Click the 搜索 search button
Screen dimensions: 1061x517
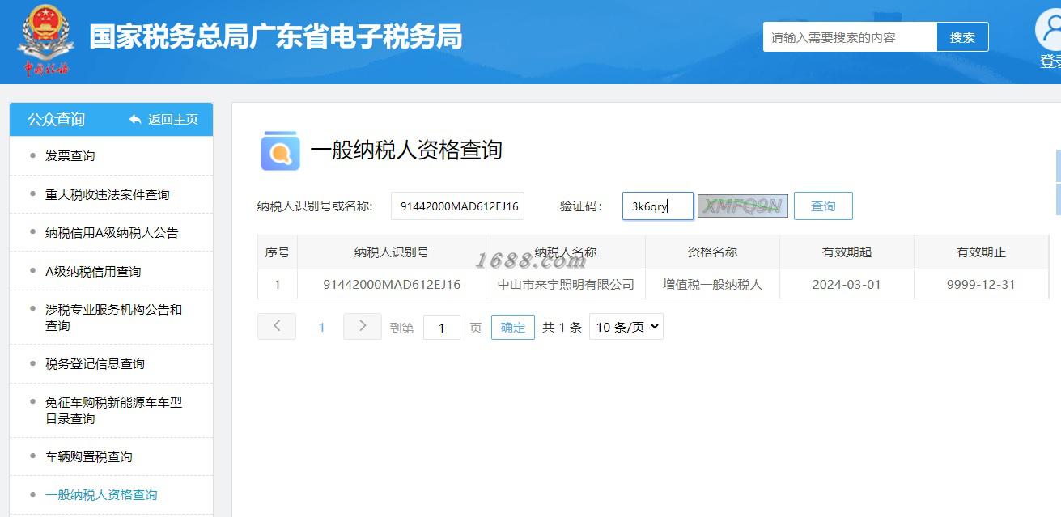click(x=962, y=37)
